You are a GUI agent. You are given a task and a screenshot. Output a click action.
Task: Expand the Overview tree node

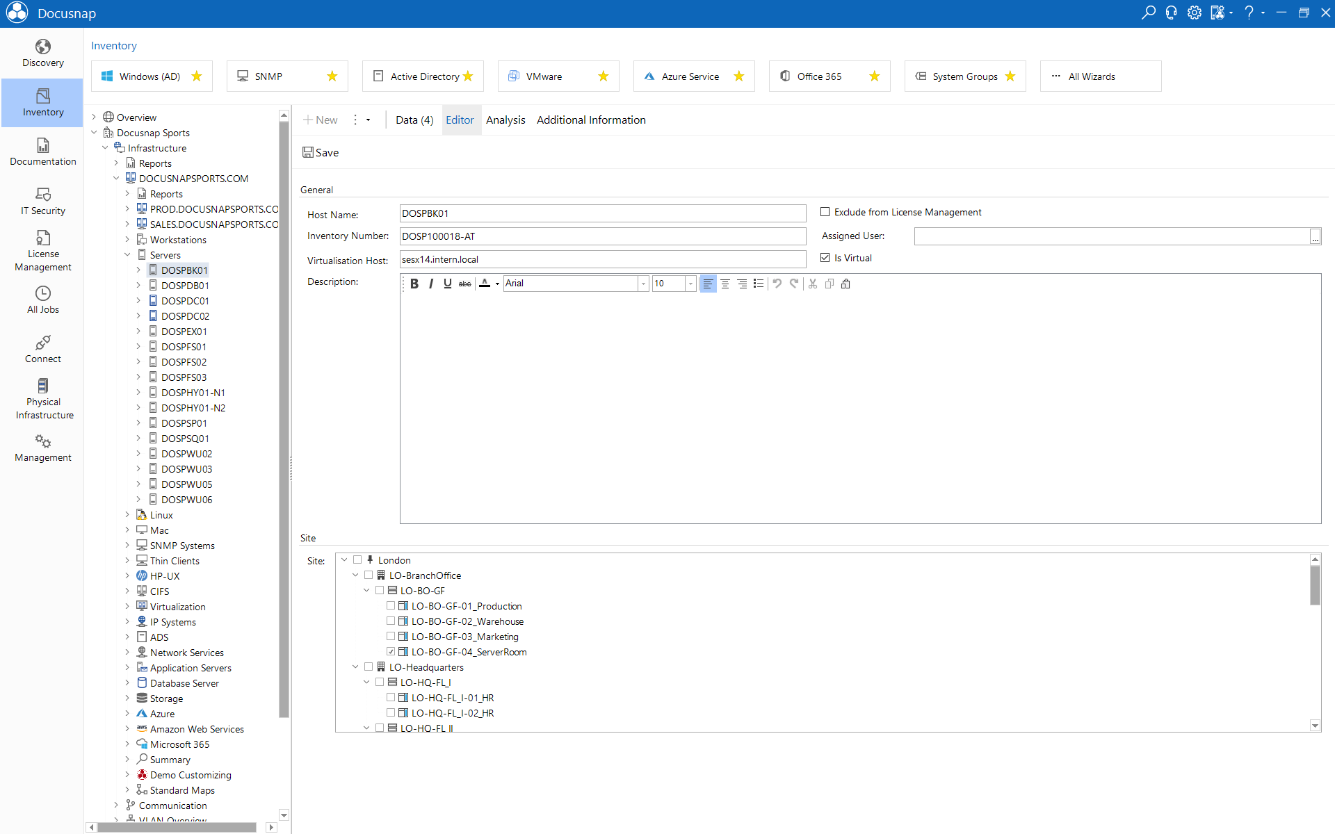tap(94, 117)
